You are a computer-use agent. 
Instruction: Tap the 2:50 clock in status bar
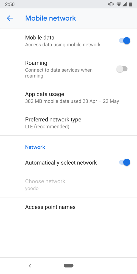click(10, 4)
